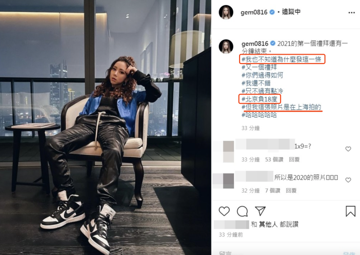Viewport: 360px width, 255px height.
Task: Like the '所以是2020的照片' comment heart
Action: (x=348, y=180)
